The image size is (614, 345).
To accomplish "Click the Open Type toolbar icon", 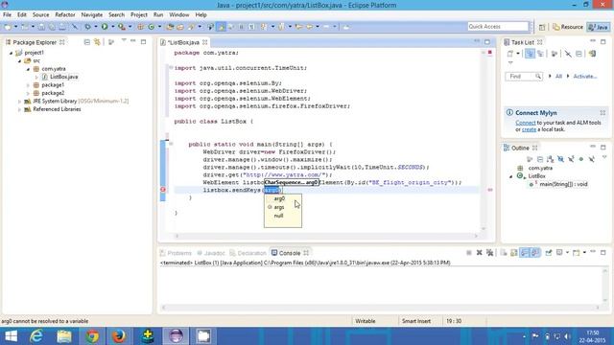I will coord(170,27).
